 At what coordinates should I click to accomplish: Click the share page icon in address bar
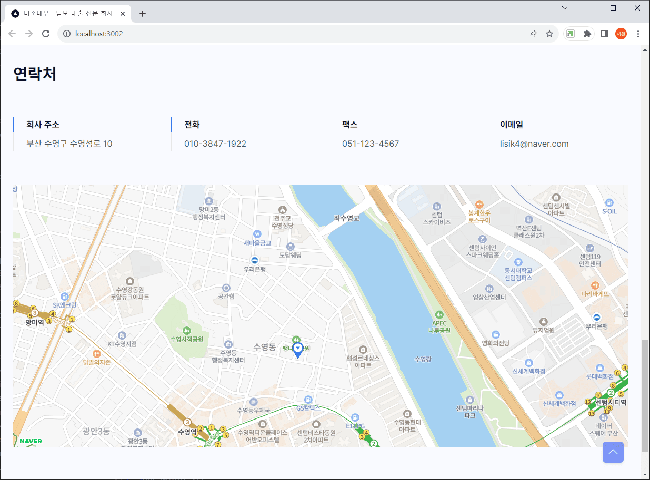pyautogui.click(x=533, y=34)
